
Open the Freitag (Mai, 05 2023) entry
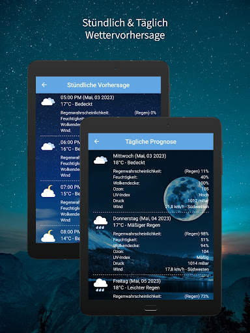pos(137,281)
